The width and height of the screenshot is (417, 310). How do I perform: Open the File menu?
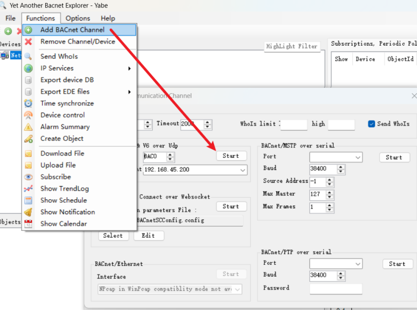coord(11,18)
